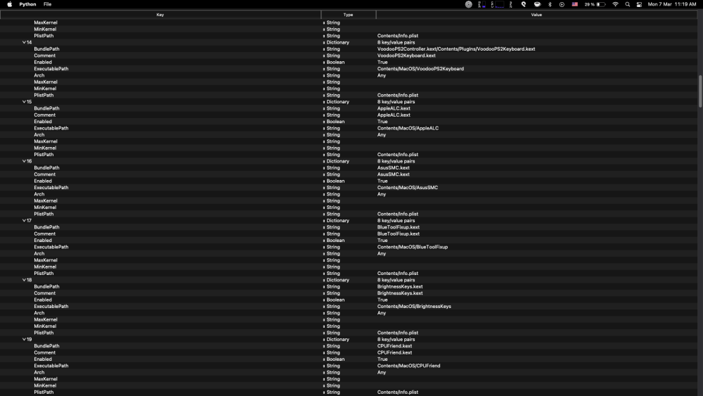Open the Apple menu

[9, 4]
